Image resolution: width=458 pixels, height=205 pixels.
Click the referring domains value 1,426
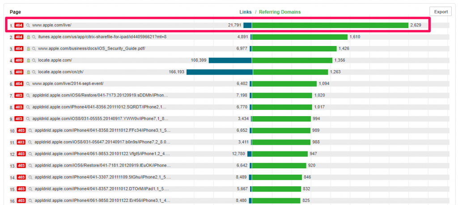point(344,49)
